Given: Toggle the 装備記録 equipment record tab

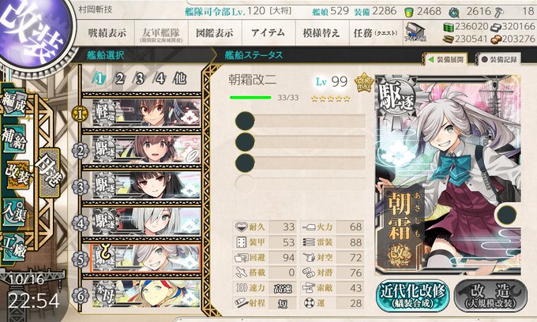Looking at the screenshot, I should tap(499, 59).
